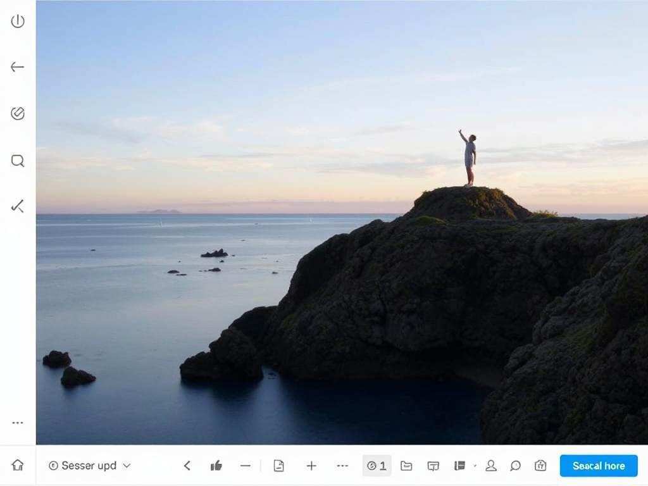The width and height of the screenshot is (648, 486).
Task: Open the document page icon in the toolbar
Action: click(278, 466)
